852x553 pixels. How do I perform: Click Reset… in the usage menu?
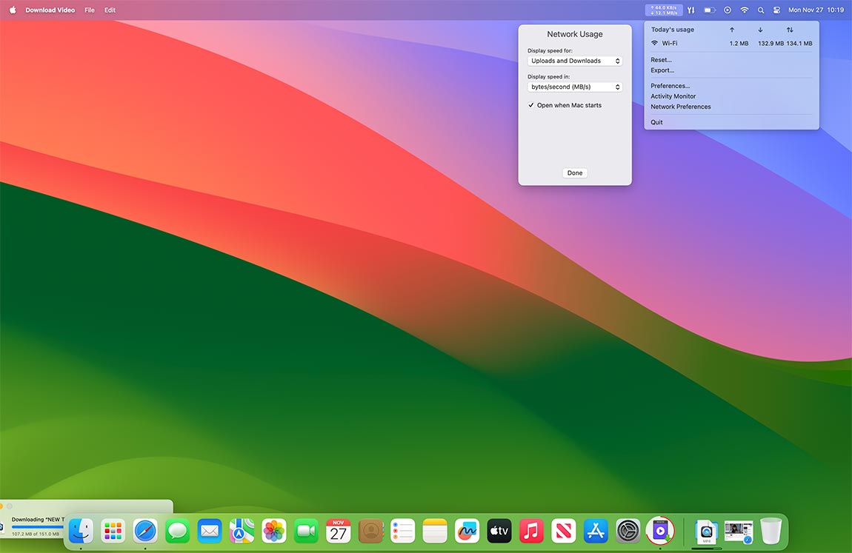(661, 59)
